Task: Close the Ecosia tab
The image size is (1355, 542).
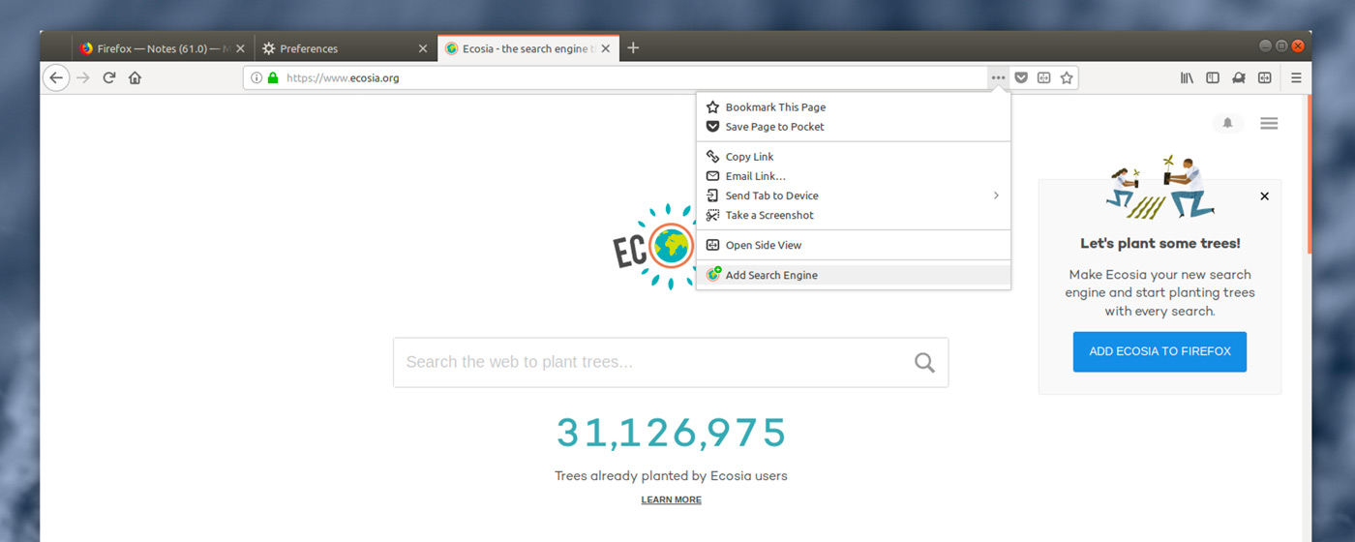Action: (605, 48)
